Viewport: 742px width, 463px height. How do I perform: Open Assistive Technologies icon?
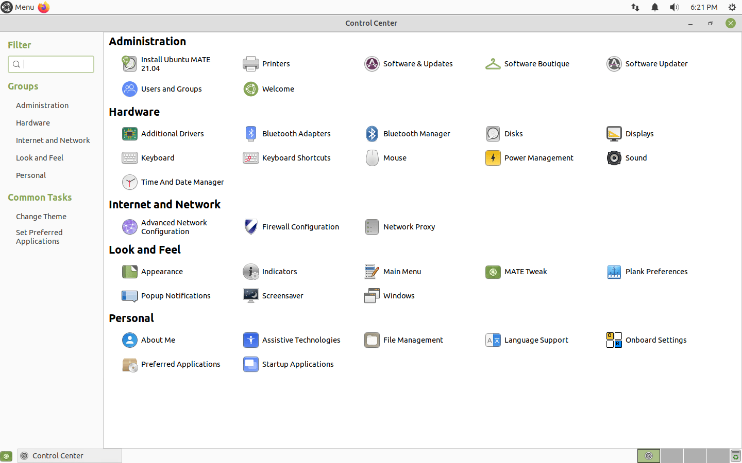[x=251, y=340]
